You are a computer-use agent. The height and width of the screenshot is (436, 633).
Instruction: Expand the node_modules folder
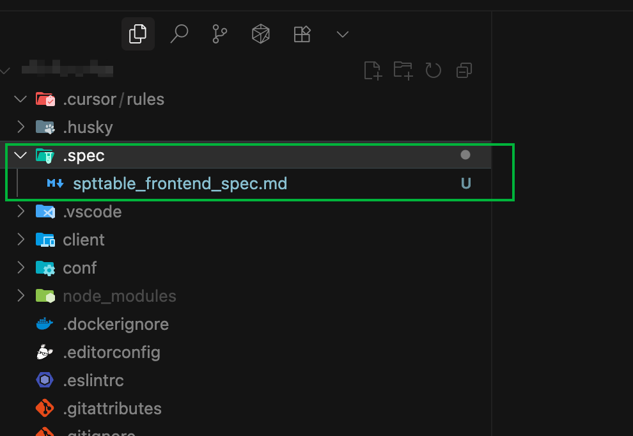click(21, 296)
